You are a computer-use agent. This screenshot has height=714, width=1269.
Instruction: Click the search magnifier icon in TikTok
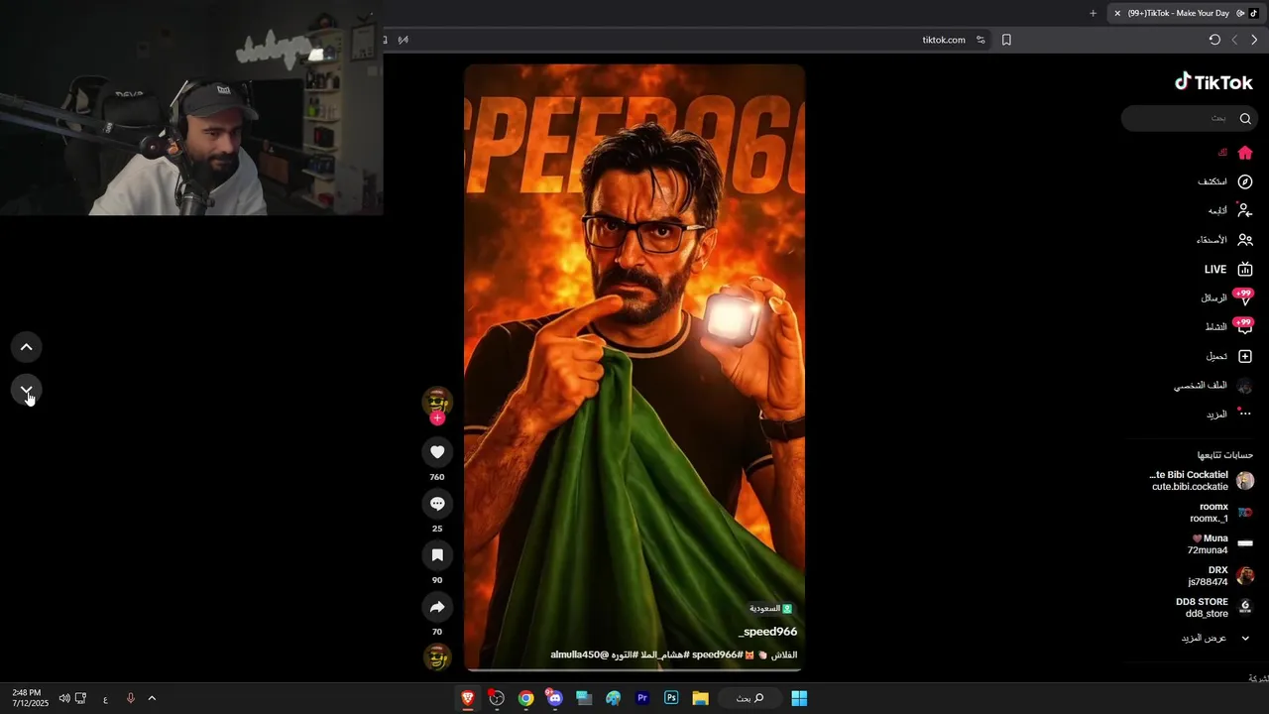tap(1245, 119)
